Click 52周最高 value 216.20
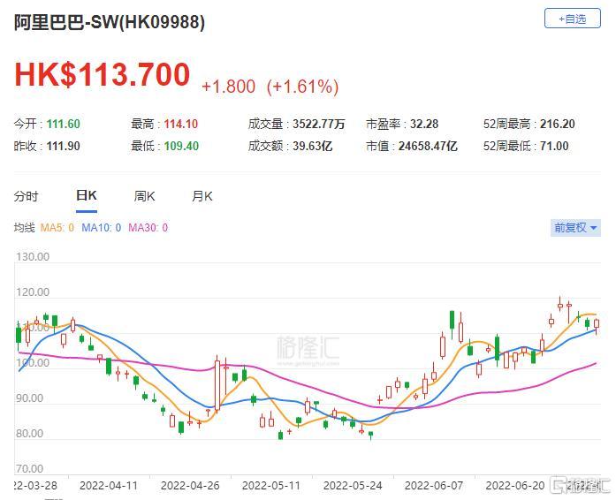 coord(557,124)
